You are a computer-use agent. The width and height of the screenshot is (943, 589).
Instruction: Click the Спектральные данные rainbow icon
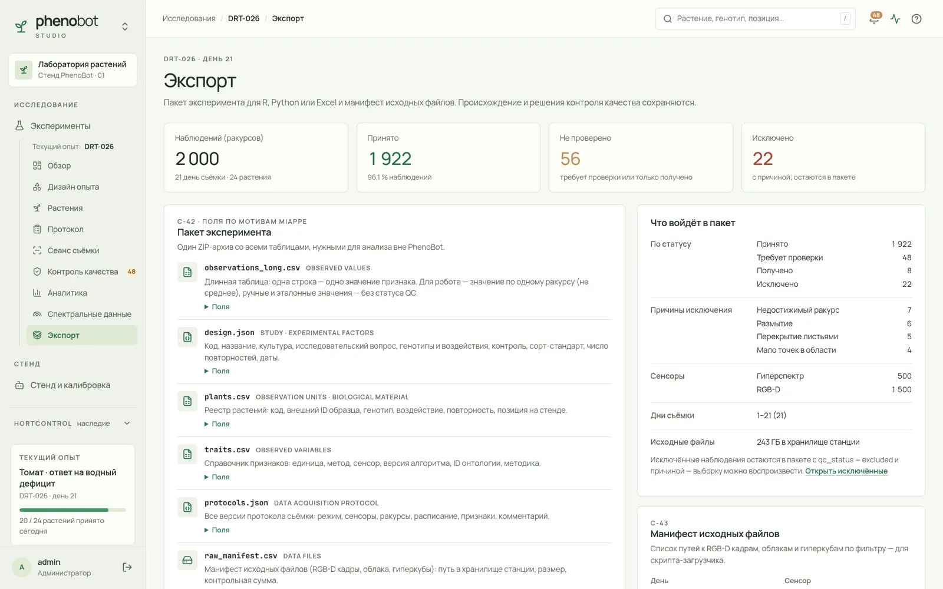[x=37, y=314]
